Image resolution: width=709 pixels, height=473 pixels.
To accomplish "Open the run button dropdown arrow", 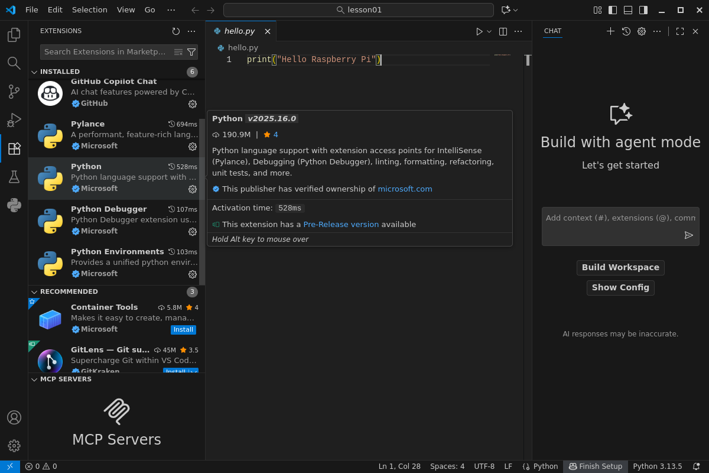I will [489, 31].
